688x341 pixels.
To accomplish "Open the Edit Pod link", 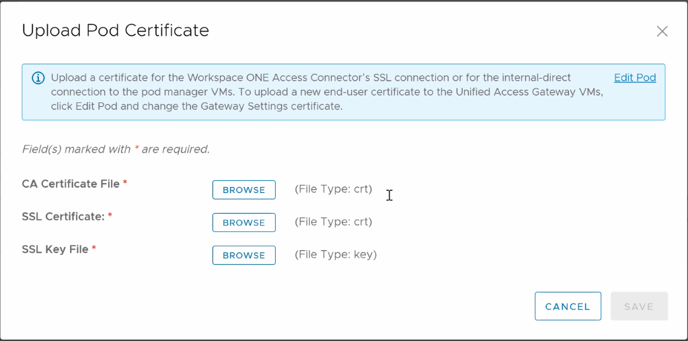I will click(x=635, y=77).
